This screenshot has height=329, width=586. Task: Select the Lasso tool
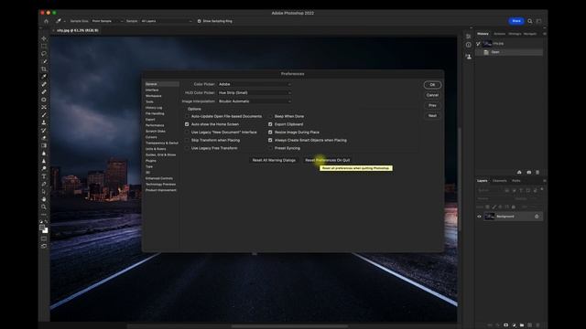(x=44, y=54)
